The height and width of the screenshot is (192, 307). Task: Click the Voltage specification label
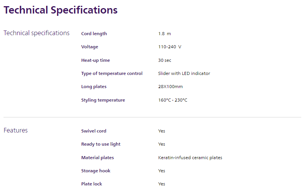point(90,47)
